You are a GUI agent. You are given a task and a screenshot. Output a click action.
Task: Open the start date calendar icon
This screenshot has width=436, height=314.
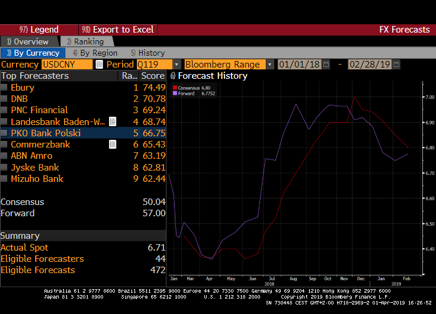click(326, 65)
